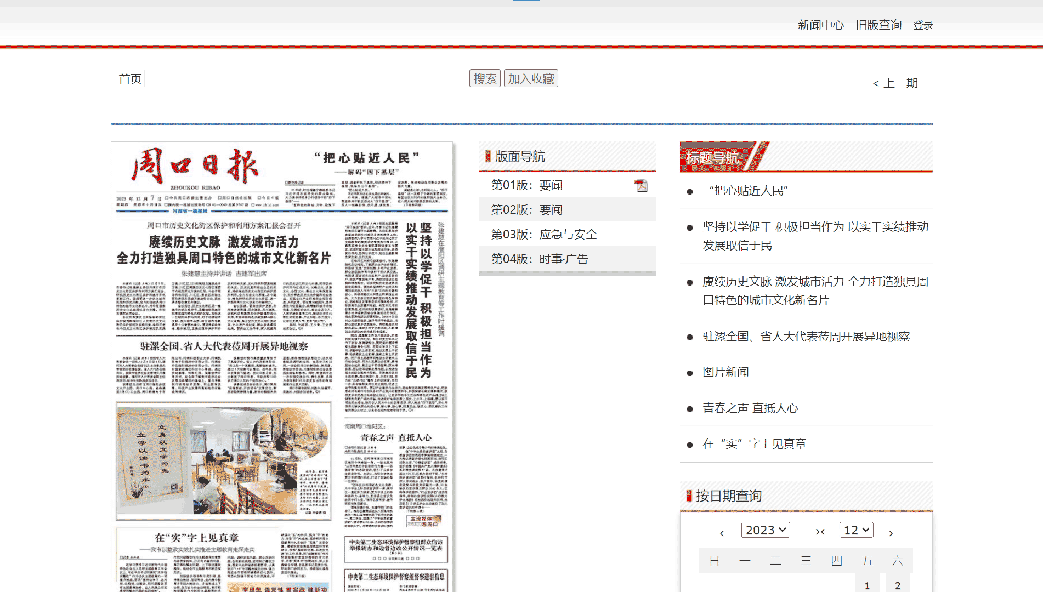Open 新闻中心 in top navigation

[x=821, y=25]
